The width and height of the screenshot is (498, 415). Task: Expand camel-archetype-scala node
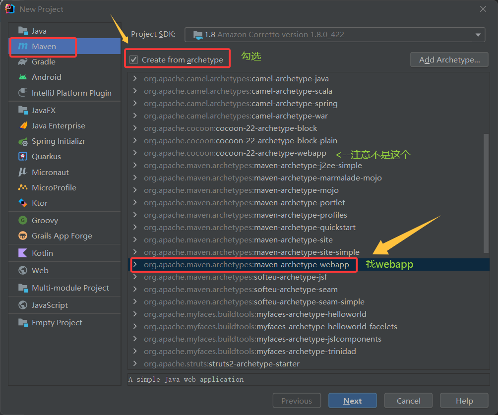pyautogui.click(x=135, y=91)
